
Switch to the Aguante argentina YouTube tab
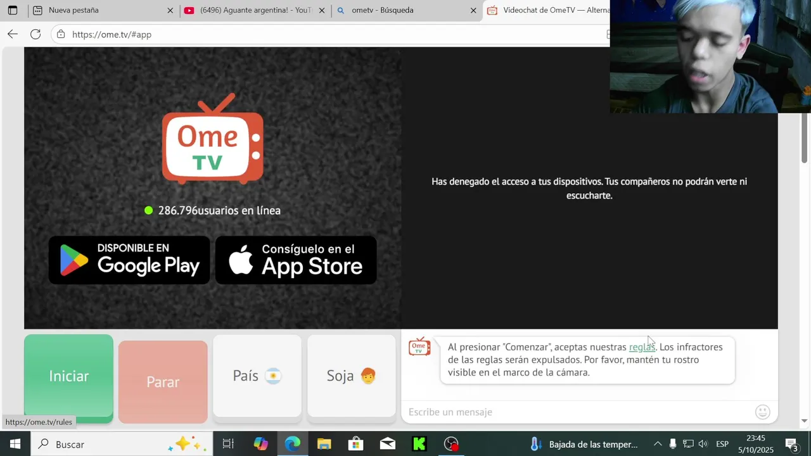coord(253,10)
